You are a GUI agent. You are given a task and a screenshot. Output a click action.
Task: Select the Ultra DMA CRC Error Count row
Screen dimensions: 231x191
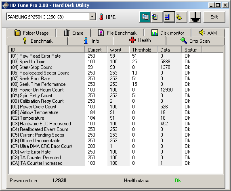(116, 146)
